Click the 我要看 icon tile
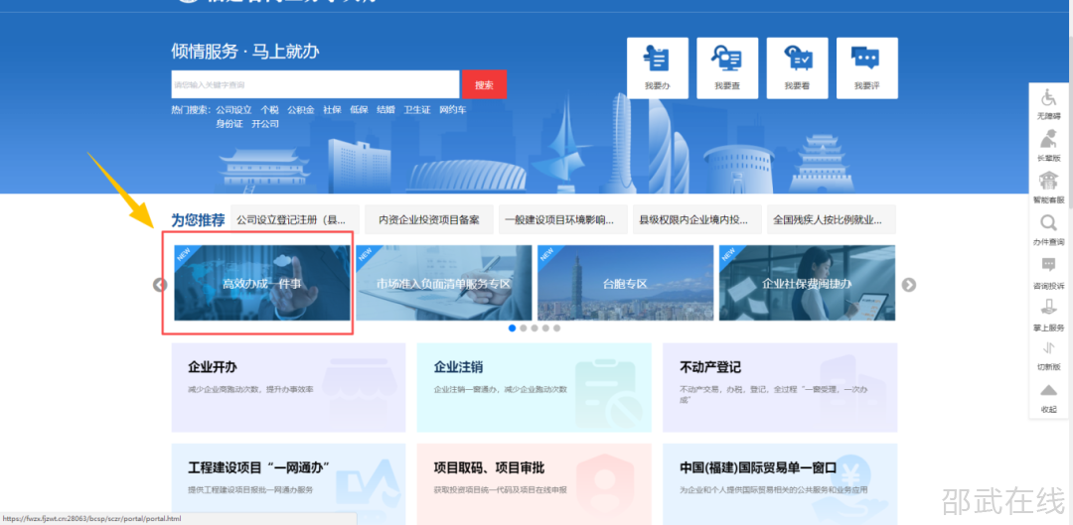 tap(797, 67)
